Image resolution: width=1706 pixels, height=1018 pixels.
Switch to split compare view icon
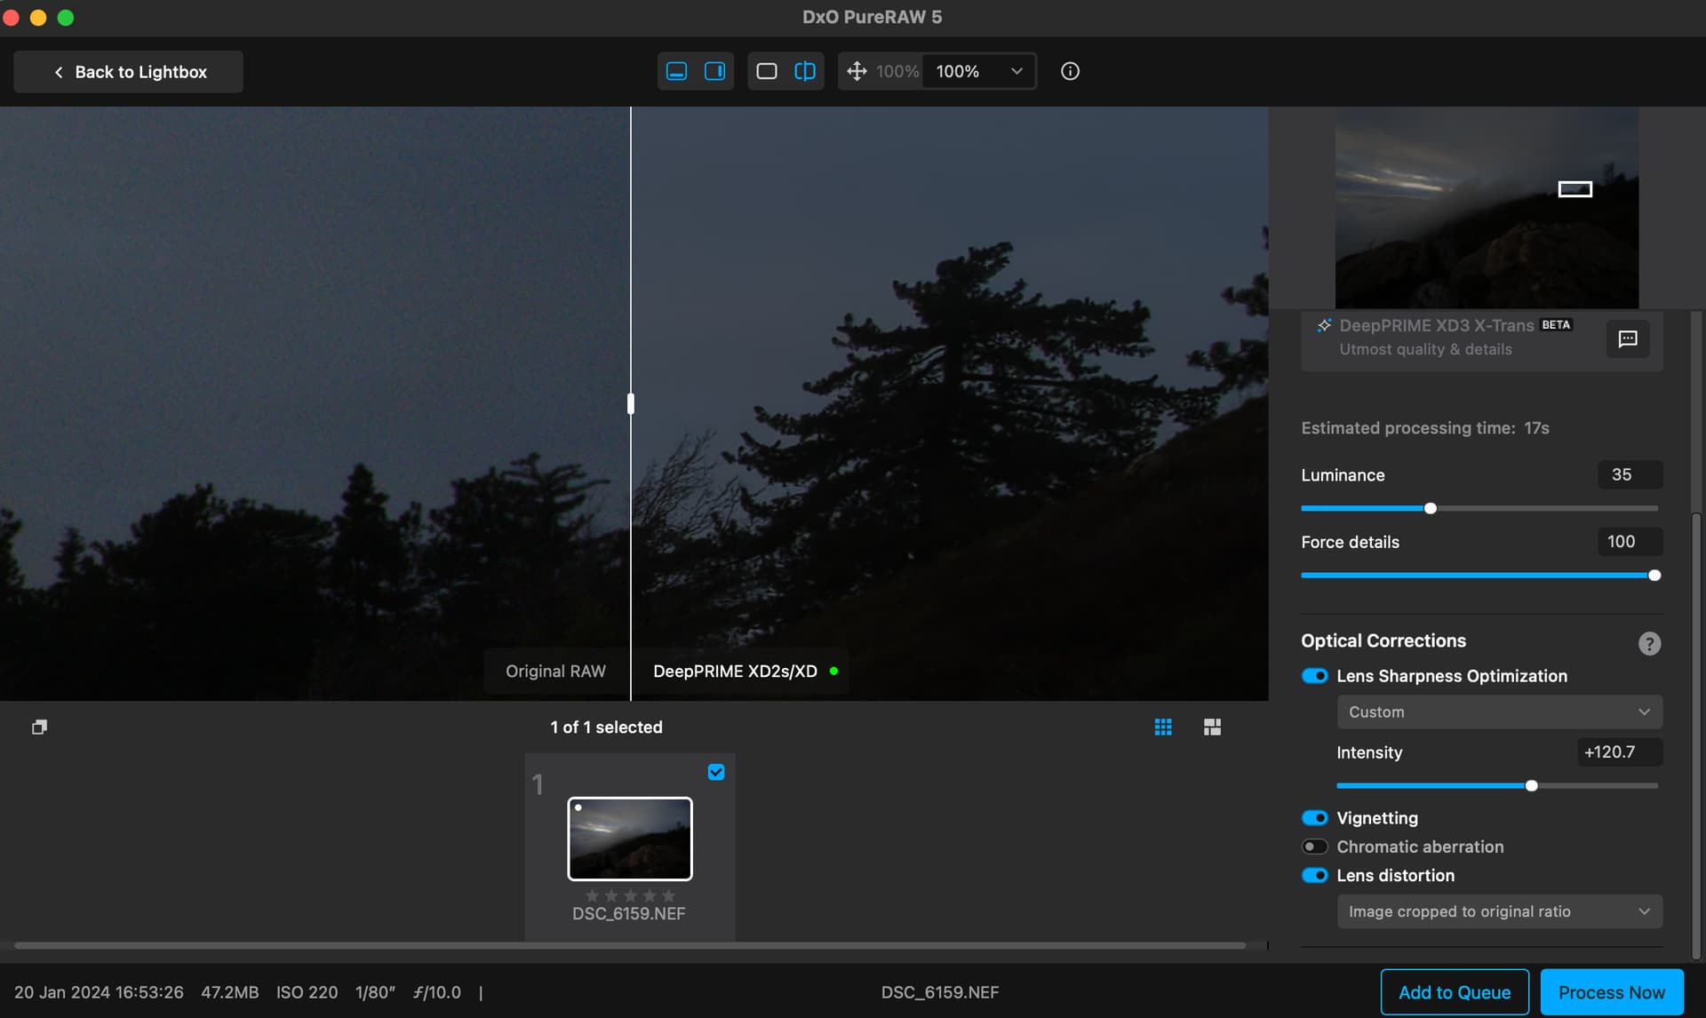coord(805,71)
